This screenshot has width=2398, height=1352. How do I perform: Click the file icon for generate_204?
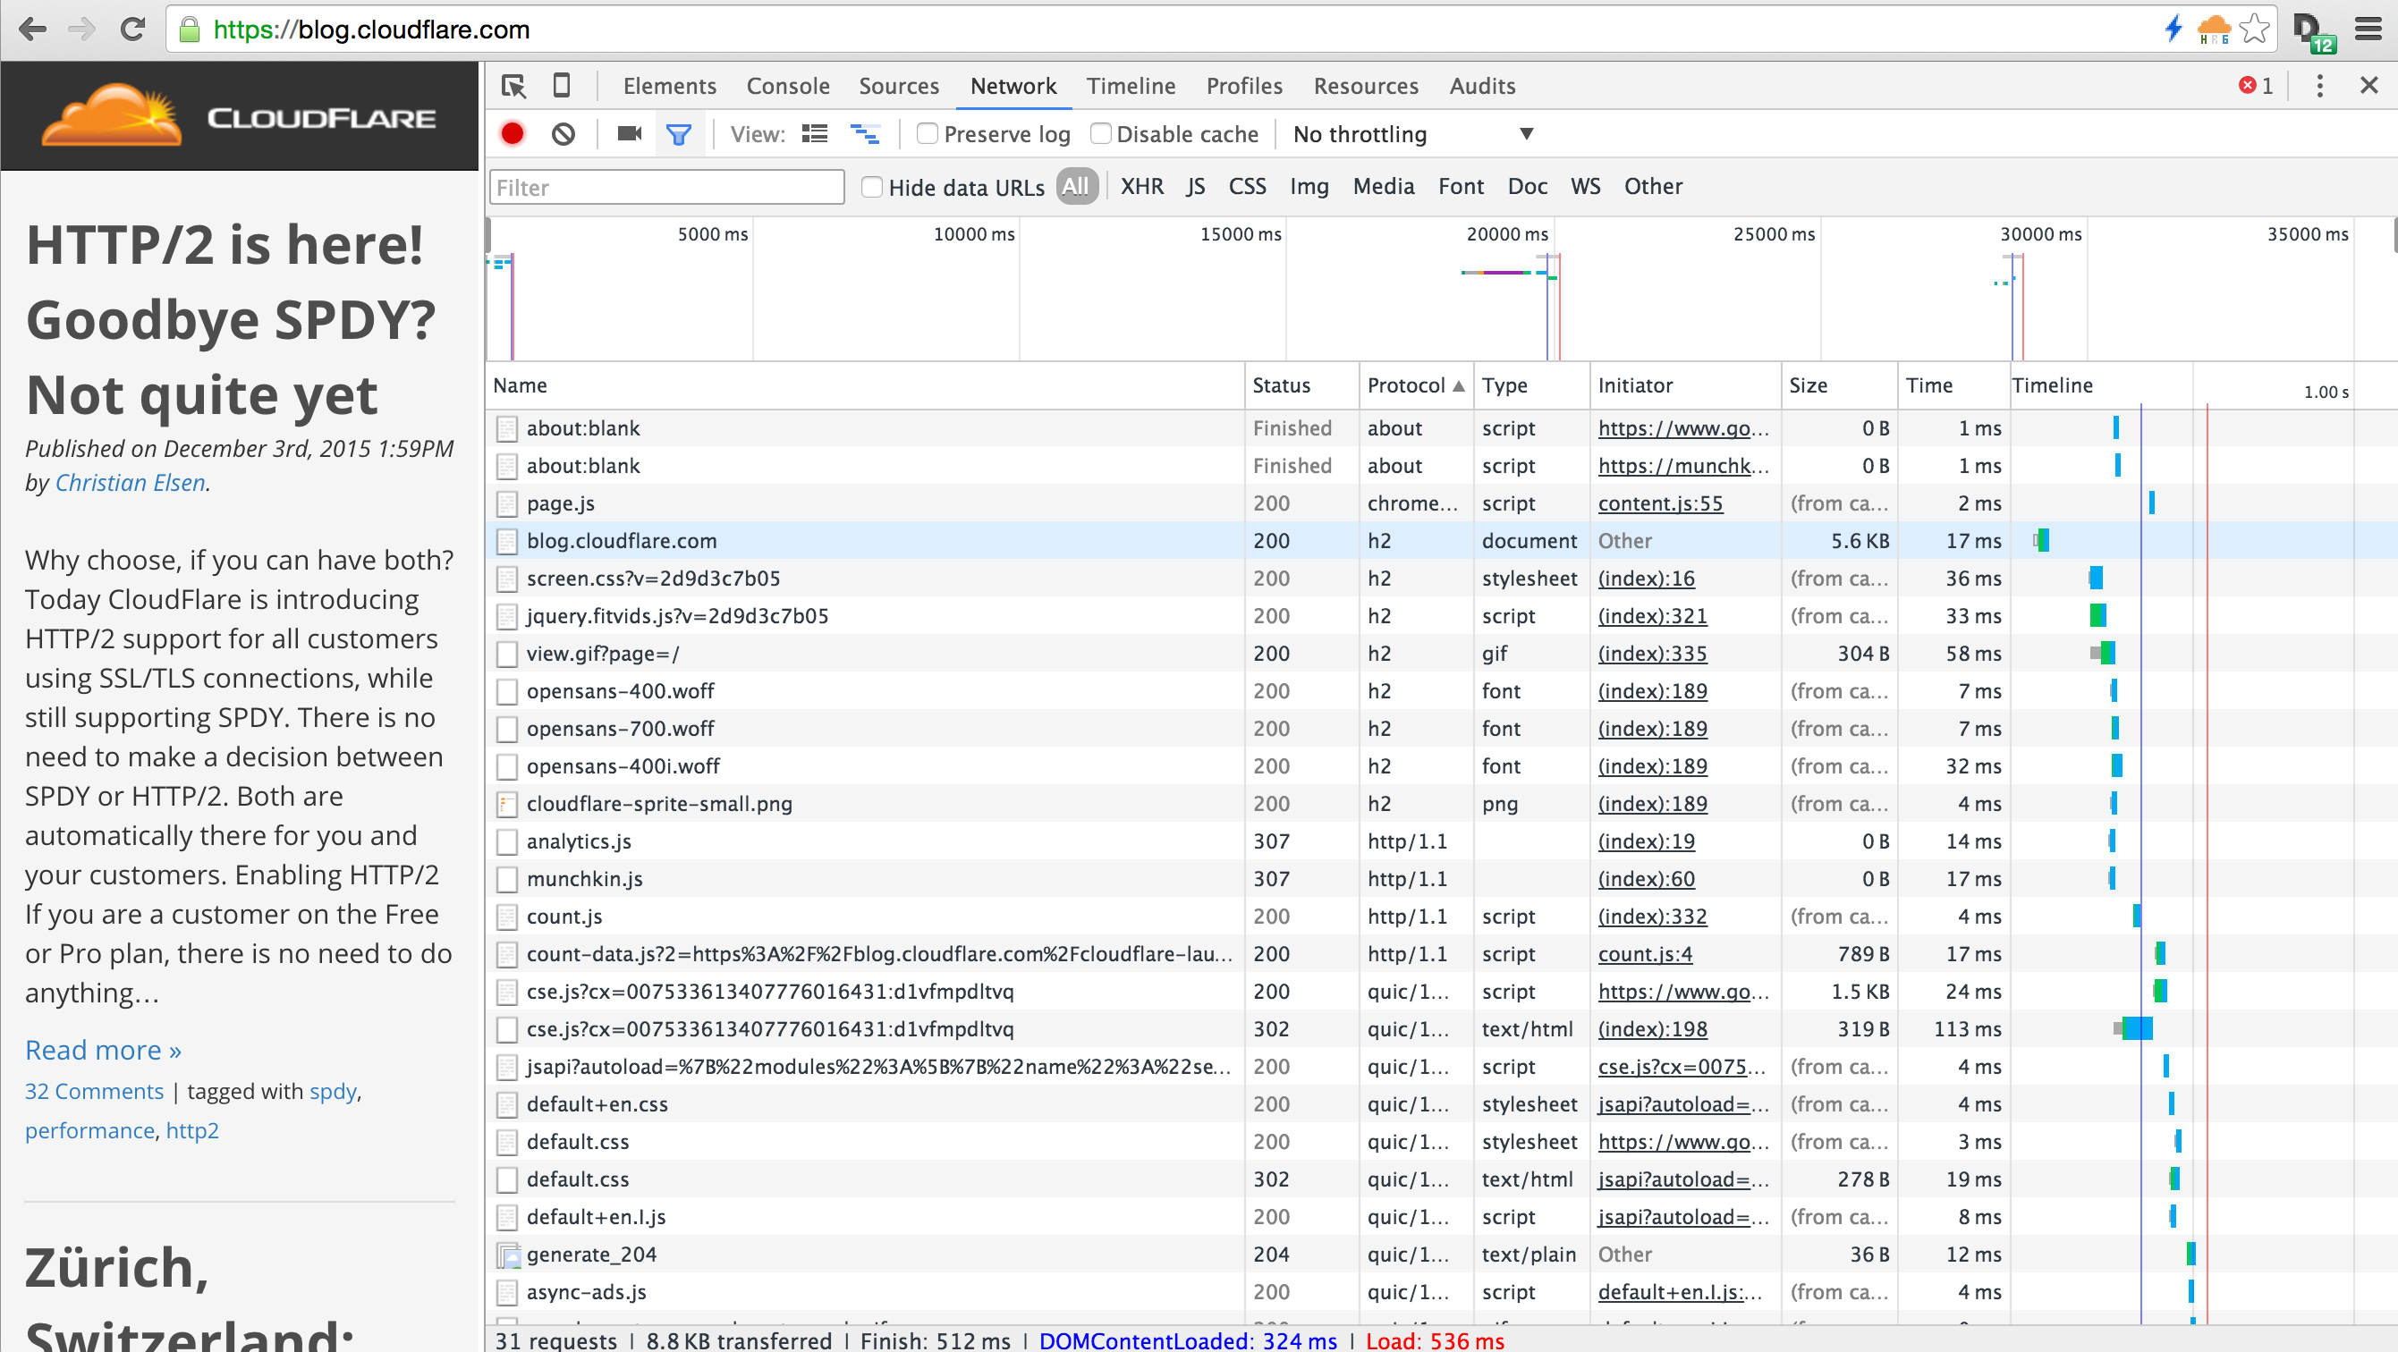click(x=507, y=1255)
